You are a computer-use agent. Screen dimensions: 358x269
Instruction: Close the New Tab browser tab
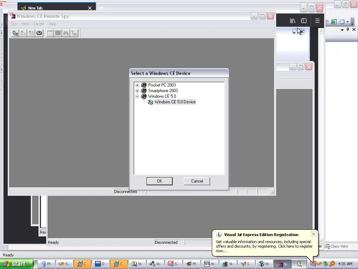(x=90, y=8)
